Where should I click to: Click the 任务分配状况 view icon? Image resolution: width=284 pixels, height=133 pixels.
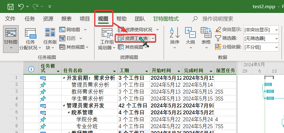30,33
